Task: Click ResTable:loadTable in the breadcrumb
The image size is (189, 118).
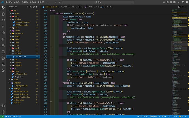Action: [x=93, y=7]
